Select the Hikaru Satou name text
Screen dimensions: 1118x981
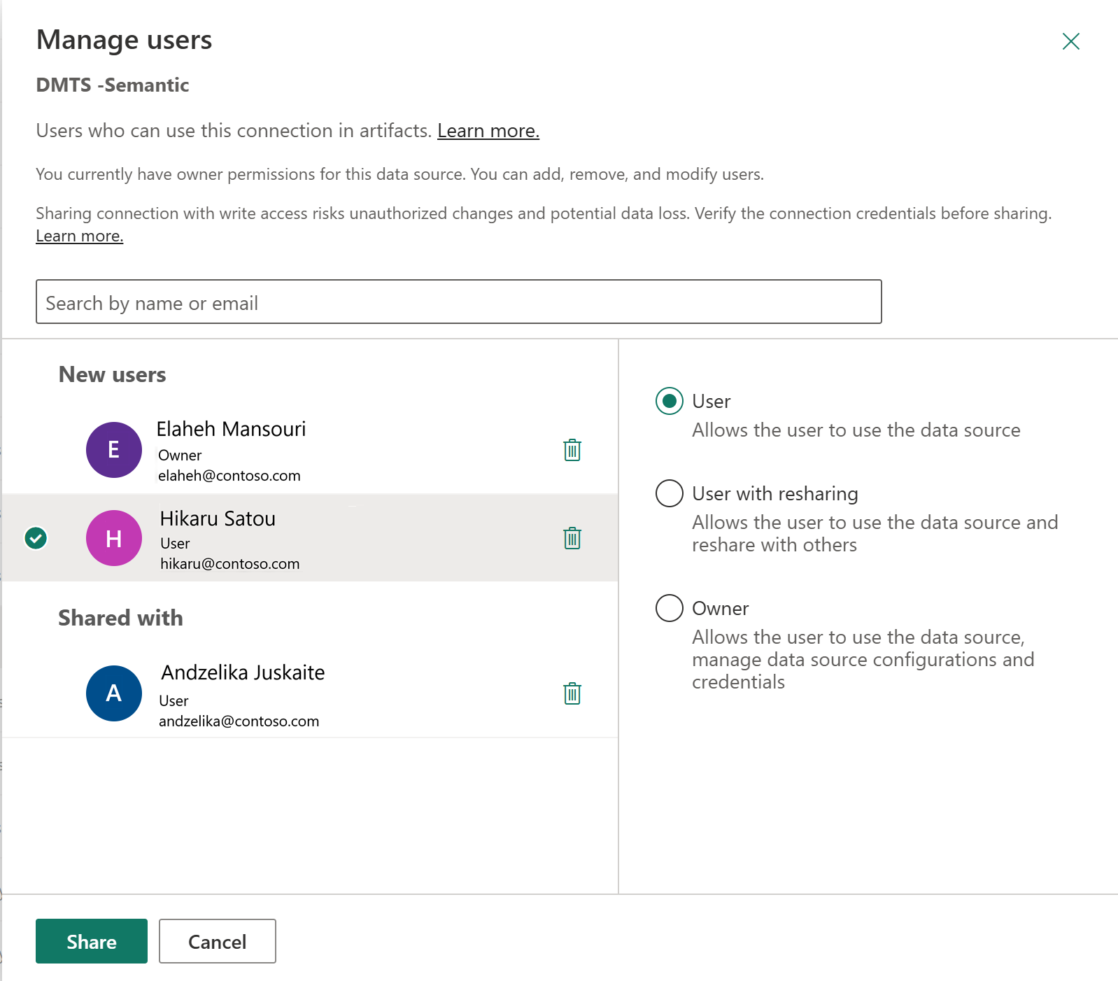point(218,518)
